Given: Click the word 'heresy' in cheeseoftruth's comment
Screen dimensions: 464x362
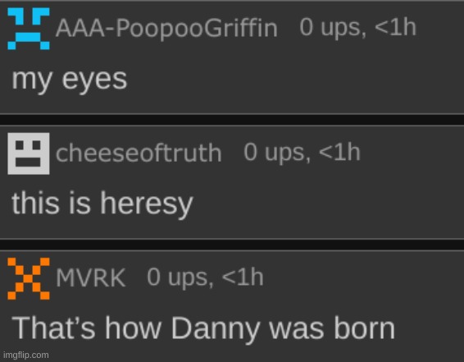Looking at the screenshot, I should (x=147, y=205).
